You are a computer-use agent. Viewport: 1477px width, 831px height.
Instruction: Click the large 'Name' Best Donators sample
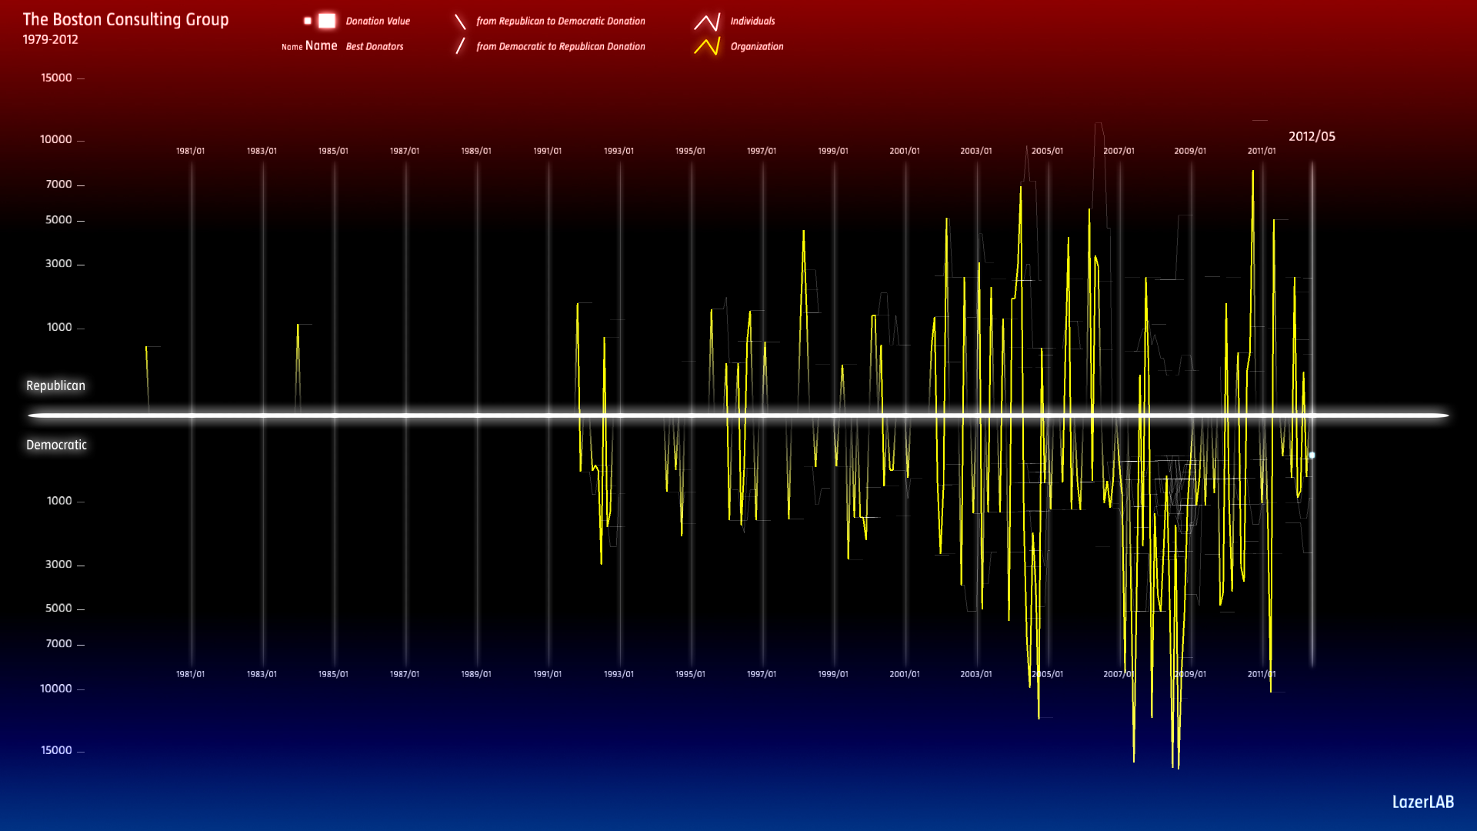click(321, 46)
